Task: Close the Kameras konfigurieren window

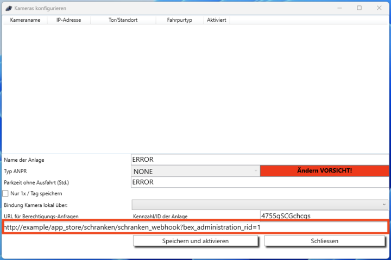Action: tap(379, 8)
